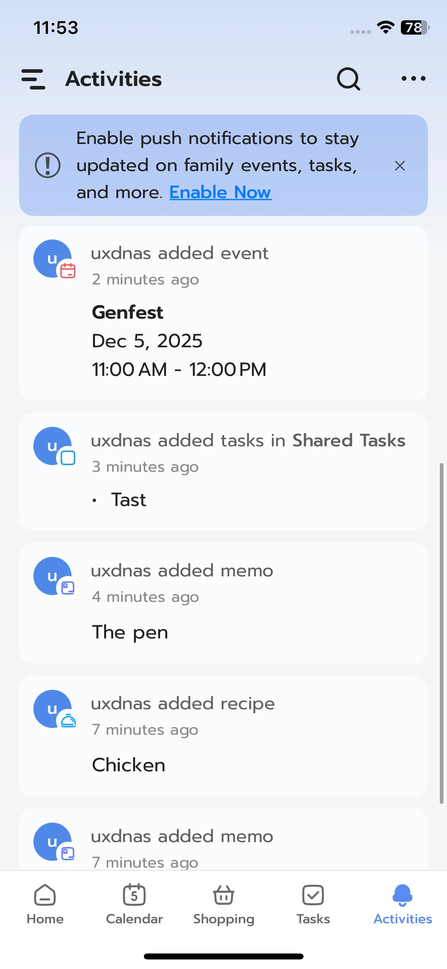Tap the search magnifier icon
Screen dimensions: 447x969
[x=348, y=79]
